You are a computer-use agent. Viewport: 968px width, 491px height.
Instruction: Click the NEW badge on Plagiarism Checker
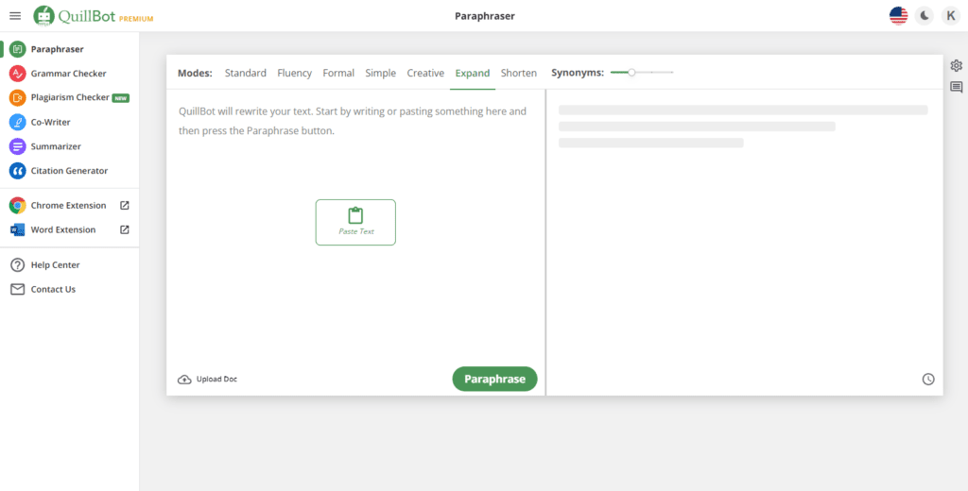120,98
